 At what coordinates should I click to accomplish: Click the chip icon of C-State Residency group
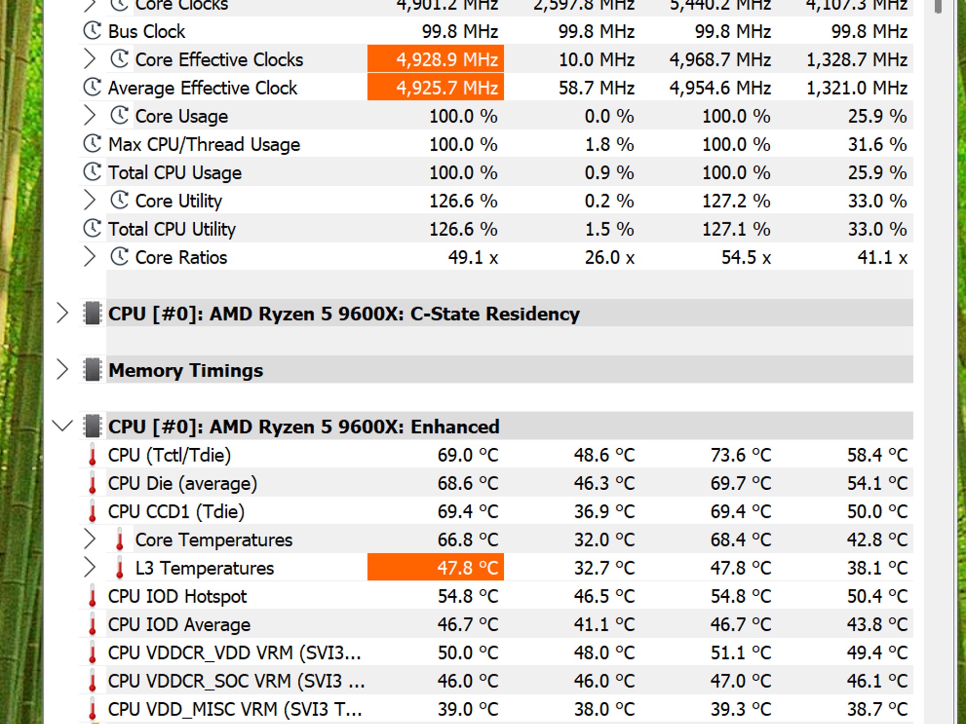point(92,313)
